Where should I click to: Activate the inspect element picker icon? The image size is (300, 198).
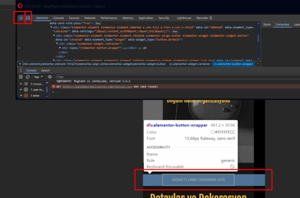[20, 18]
